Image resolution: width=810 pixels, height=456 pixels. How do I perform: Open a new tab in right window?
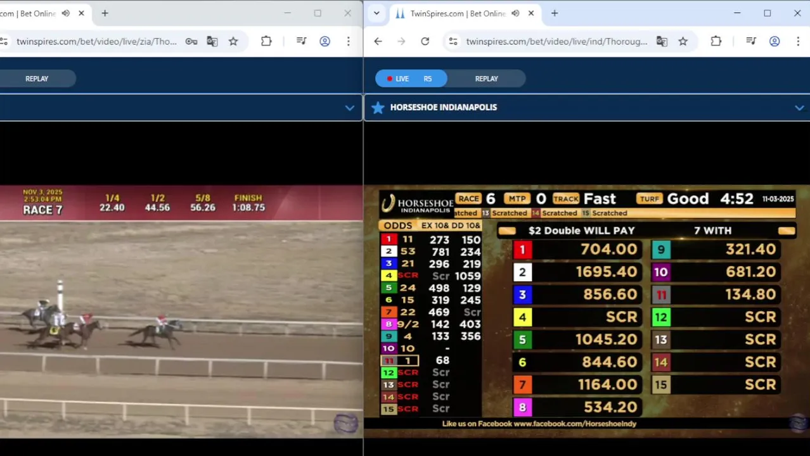555,13
